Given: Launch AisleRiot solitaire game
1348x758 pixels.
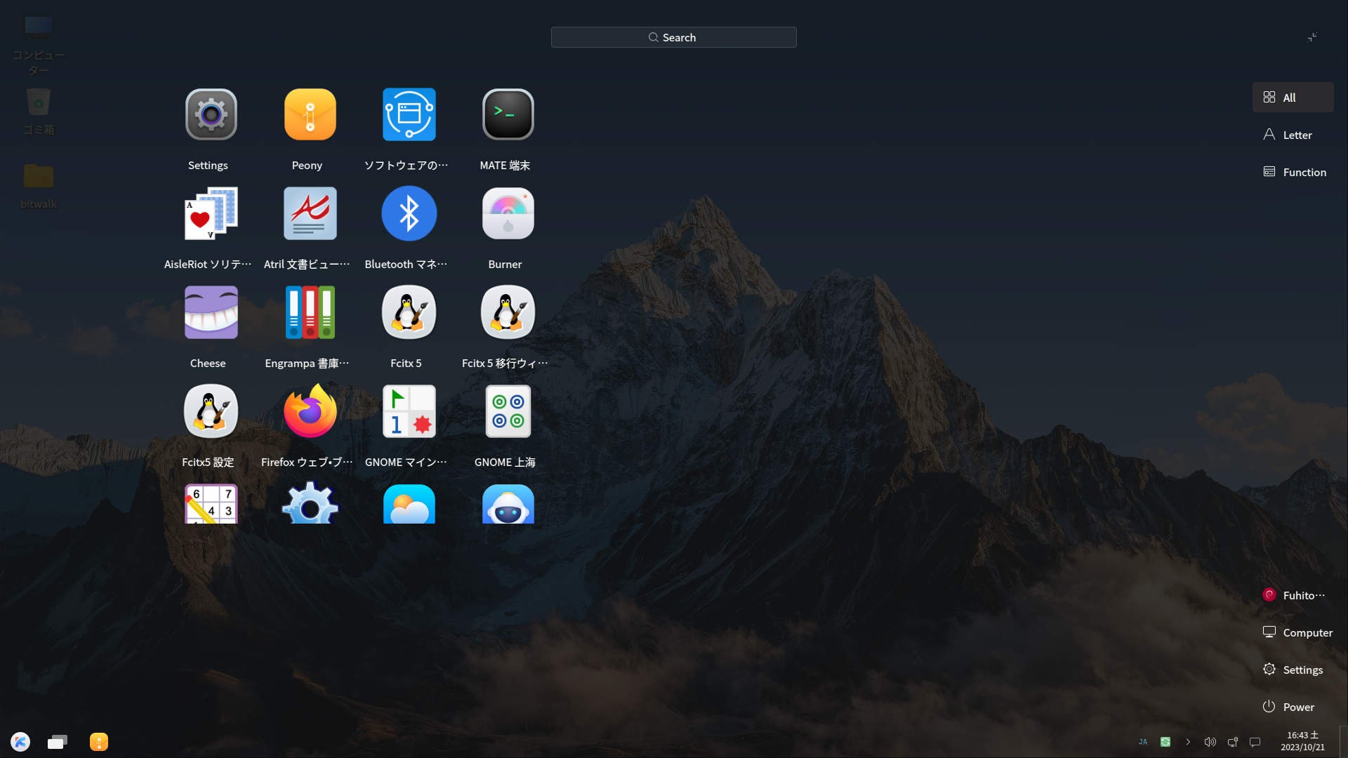Looking at the screenshot, I should click(211, 213).
